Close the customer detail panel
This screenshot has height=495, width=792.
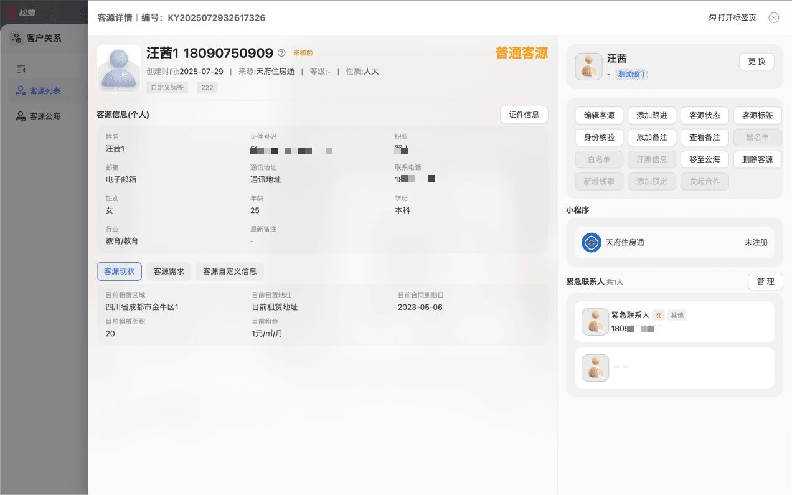tap(774, 17)
